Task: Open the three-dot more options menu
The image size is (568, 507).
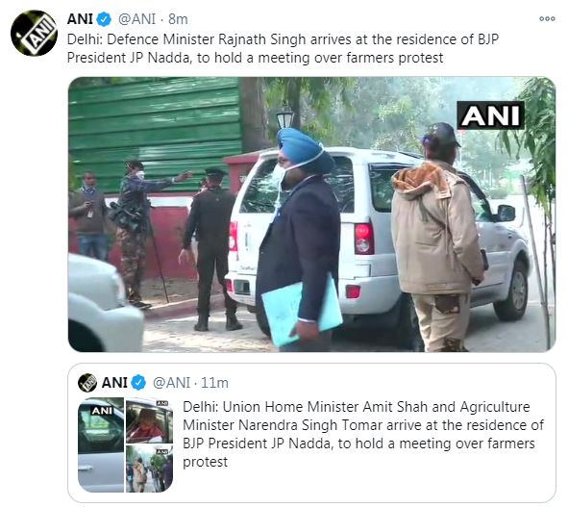Action: point(547,19)
